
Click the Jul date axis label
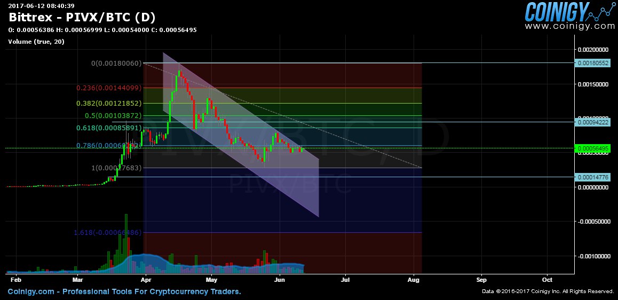(346, 280)
